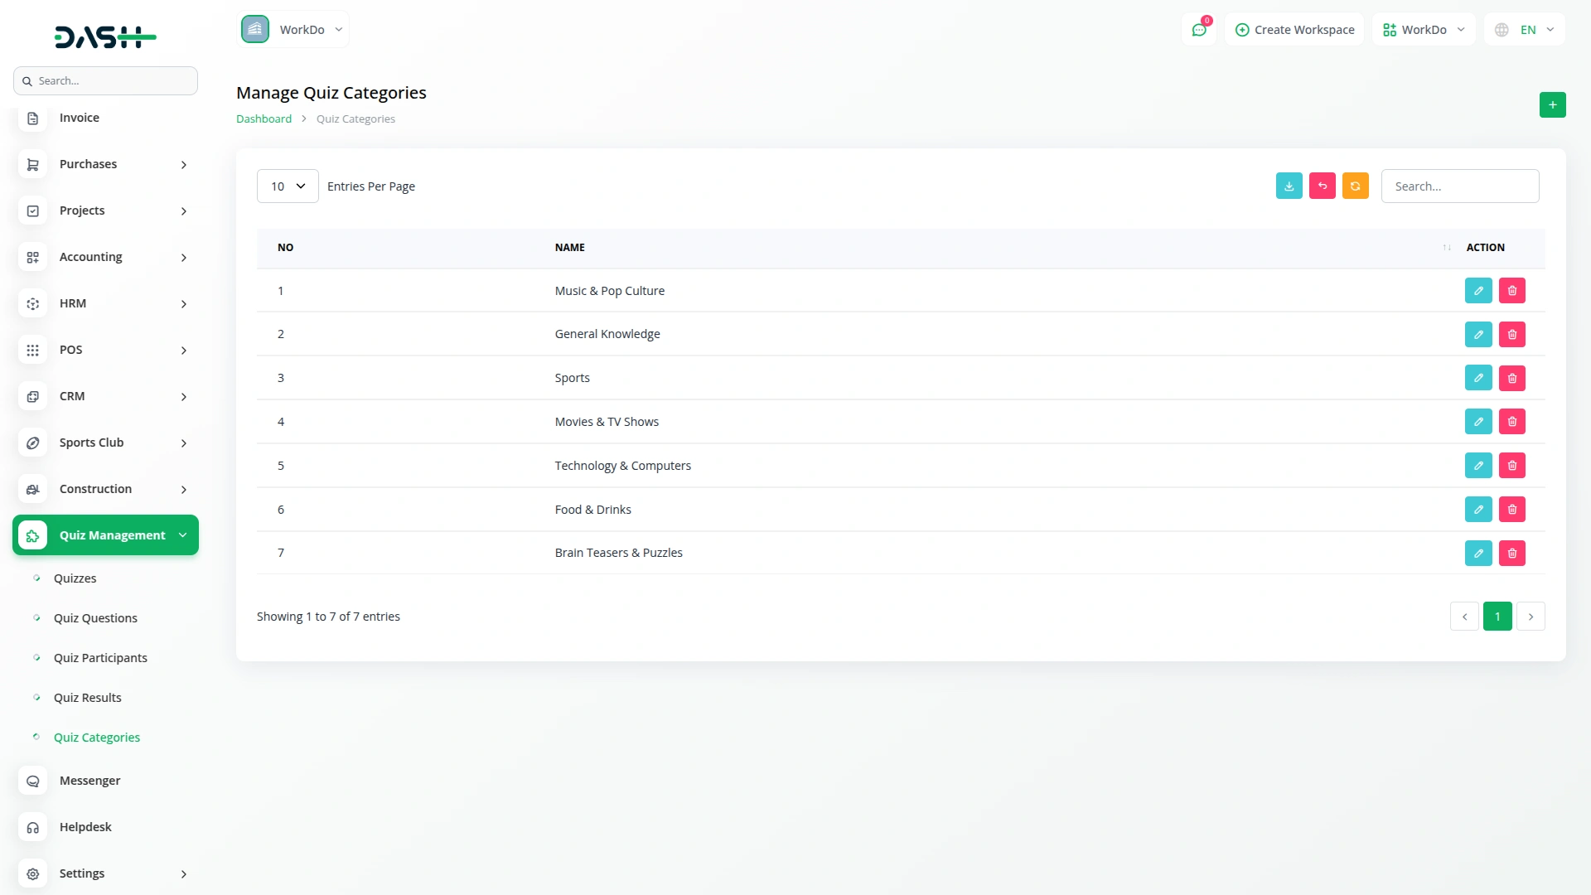Click the green add category plus button
Image resolution: width=1591 pixels, height=895 pixels.
tap(1552, 105)
